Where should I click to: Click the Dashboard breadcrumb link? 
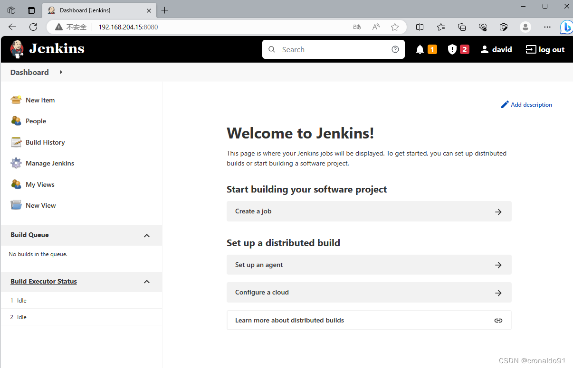(29, 72)
